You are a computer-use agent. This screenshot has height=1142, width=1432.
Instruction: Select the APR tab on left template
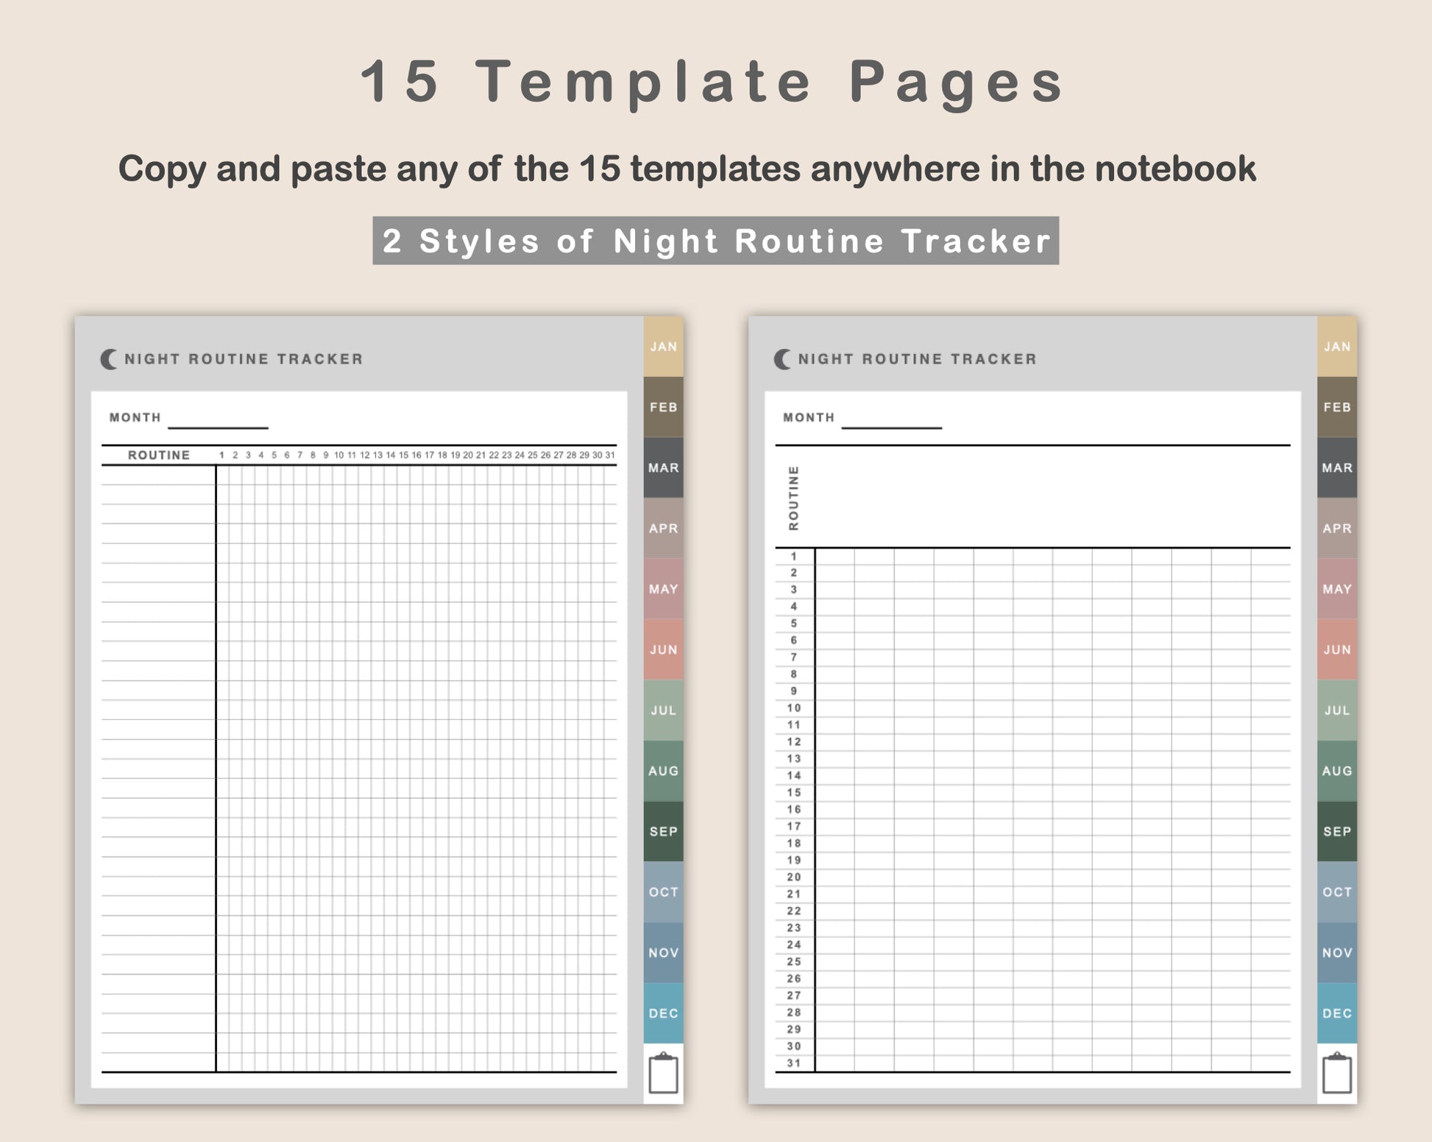[x=663, y=528]
